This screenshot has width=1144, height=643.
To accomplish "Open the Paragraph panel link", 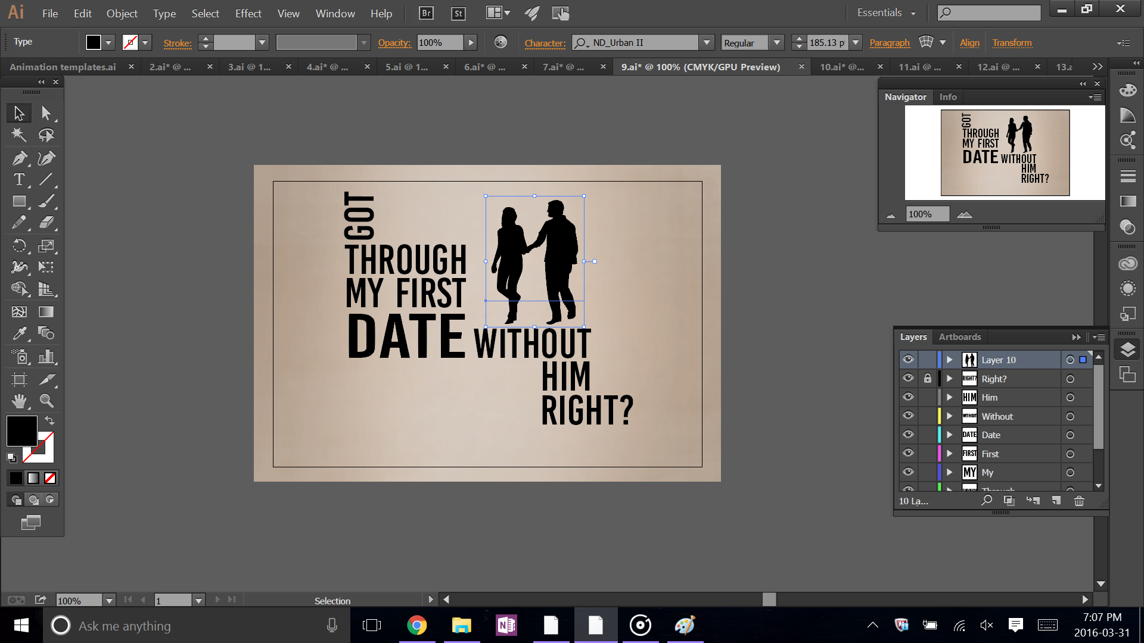I will click(889, 43).
